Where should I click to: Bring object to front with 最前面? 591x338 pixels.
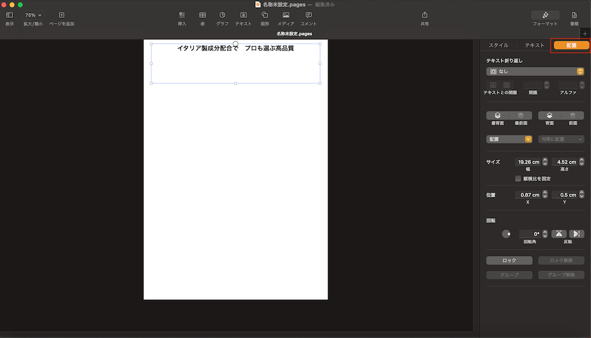point(521,115)
